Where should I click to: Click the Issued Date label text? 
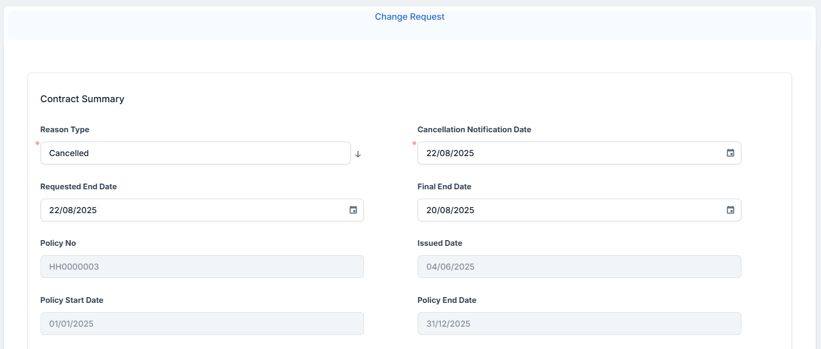click(439, 243)
